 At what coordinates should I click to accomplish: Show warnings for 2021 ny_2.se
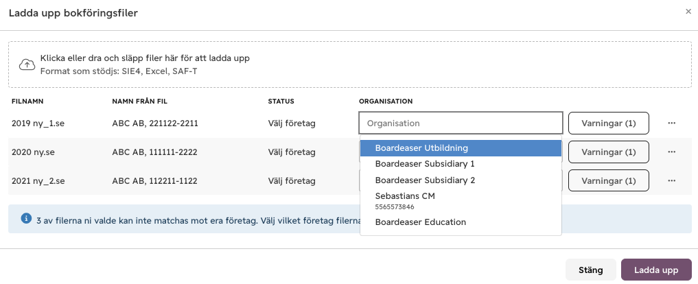tap(609, 180)
